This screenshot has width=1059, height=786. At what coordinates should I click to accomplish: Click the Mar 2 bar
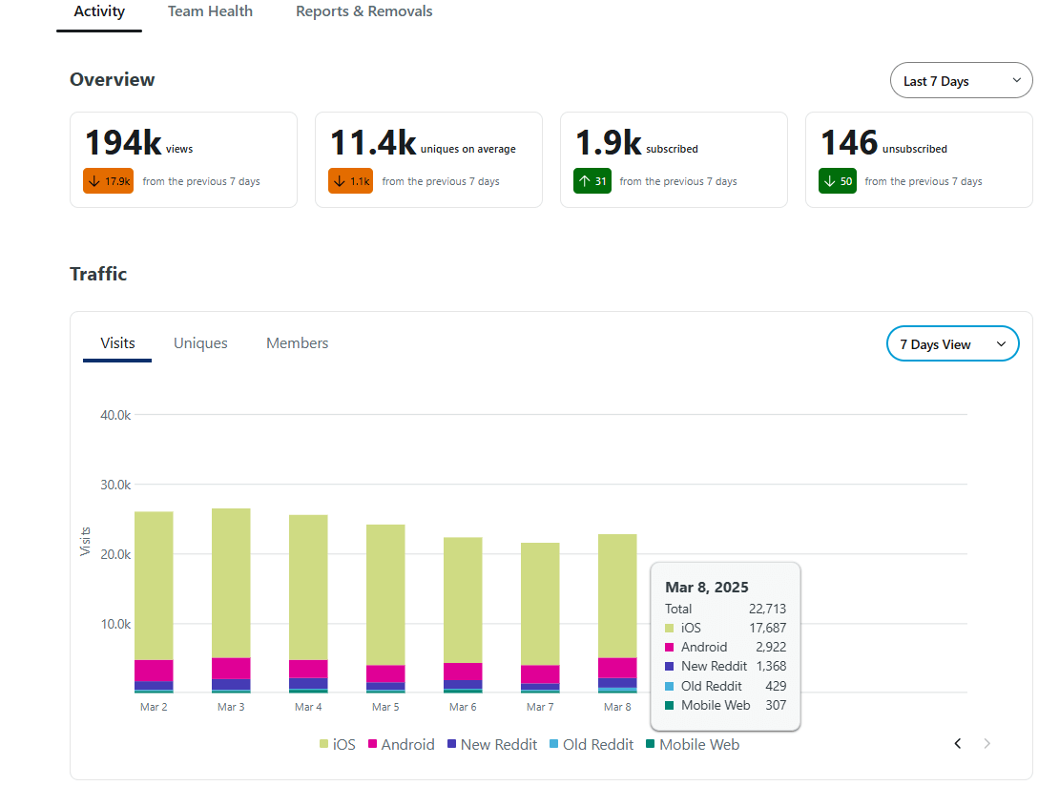(154, 602)
